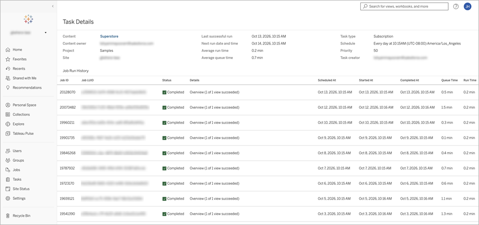479x225 pixels.
Task: Click the Tableau logo in the sidebar
Action: coord(28,19)
